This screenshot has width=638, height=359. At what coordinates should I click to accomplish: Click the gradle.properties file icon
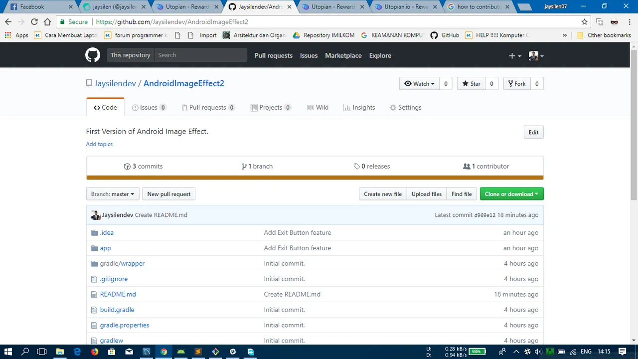pyautogui.click(x=94, y=326)
